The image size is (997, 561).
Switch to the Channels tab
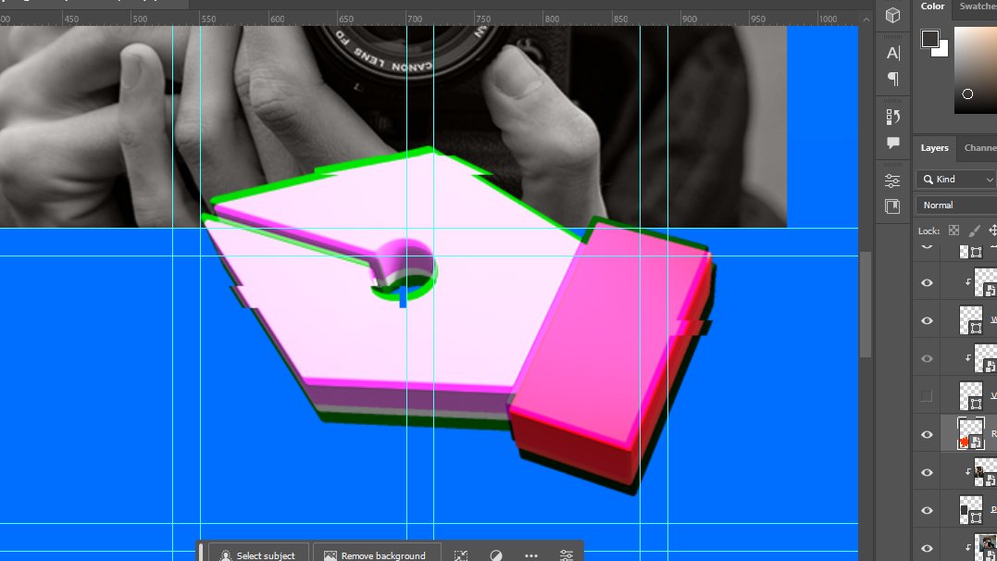pyautogui.click(x=980, y=147)
